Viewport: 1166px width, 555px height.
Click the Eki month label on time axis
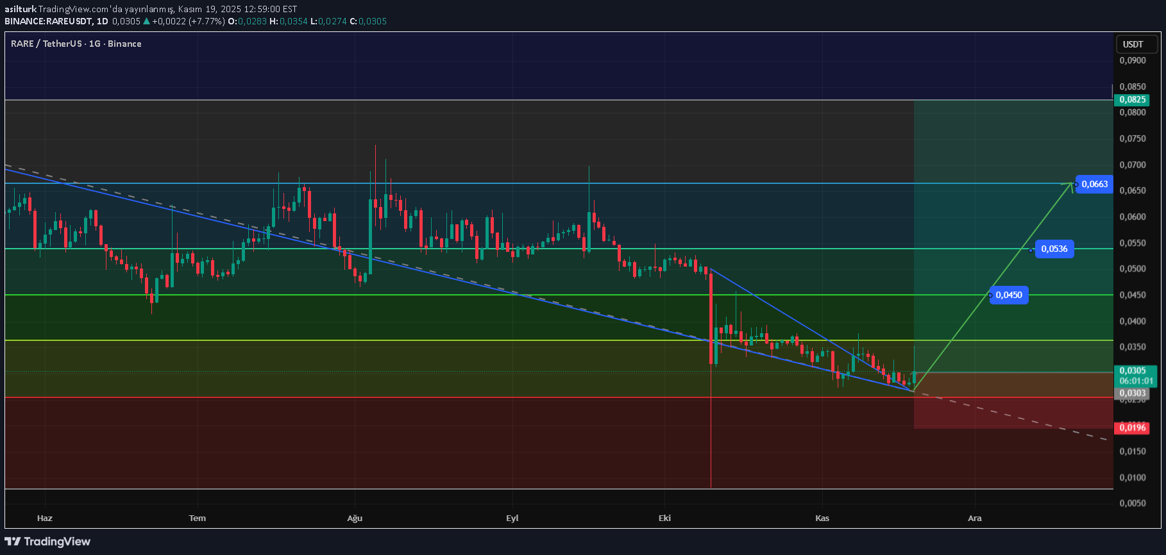pyautogui.click(x=664, y=518)
